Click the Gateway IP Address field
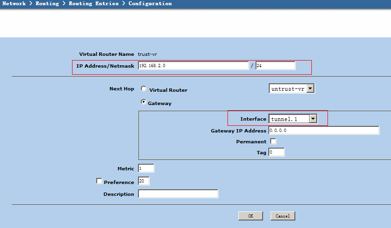Screen dimensions: 391x228 [x=324, y=131]
